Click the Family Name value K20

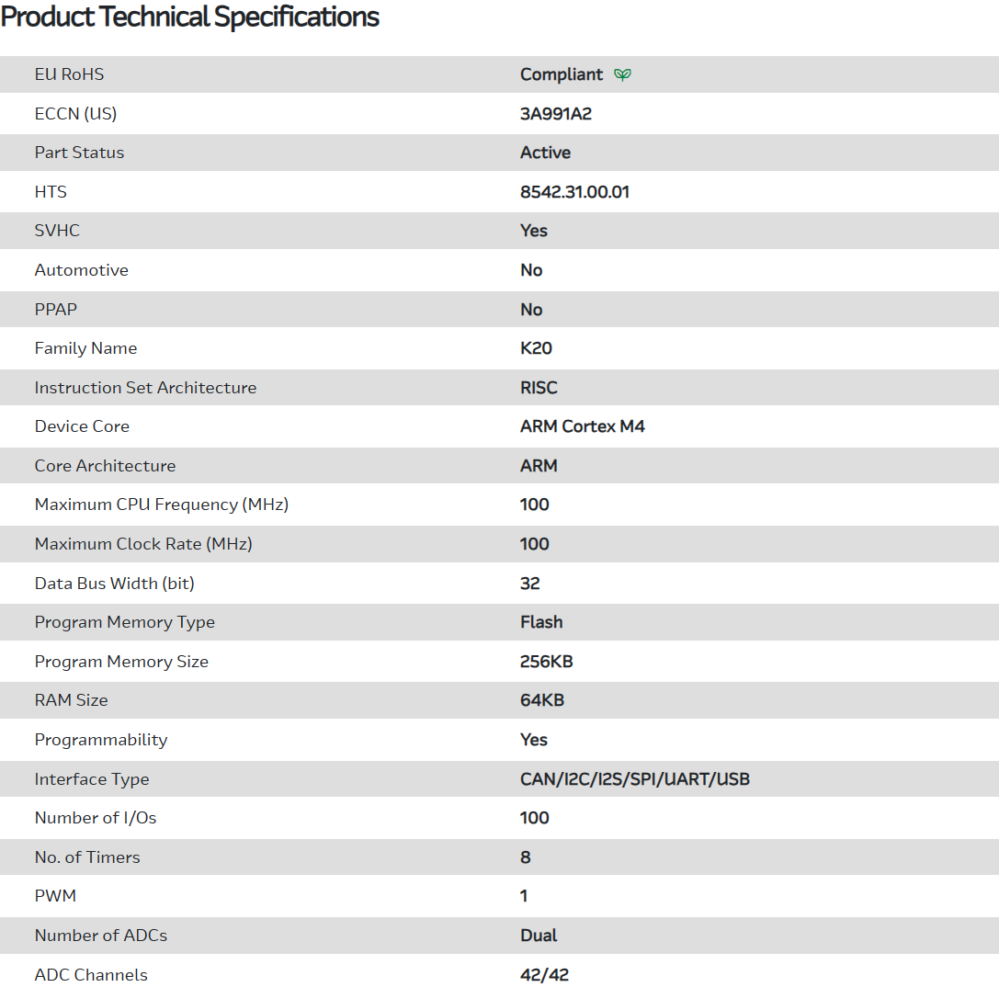coord(536,348)
